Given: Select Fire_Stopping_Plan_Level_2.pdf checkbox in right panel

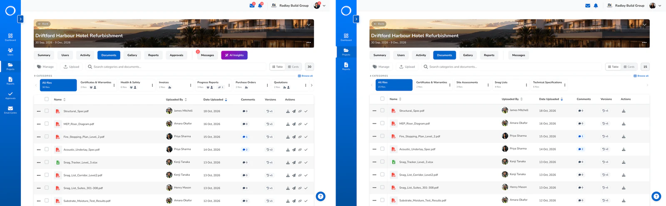Looking at the screenshot, I should pos(382,136).
